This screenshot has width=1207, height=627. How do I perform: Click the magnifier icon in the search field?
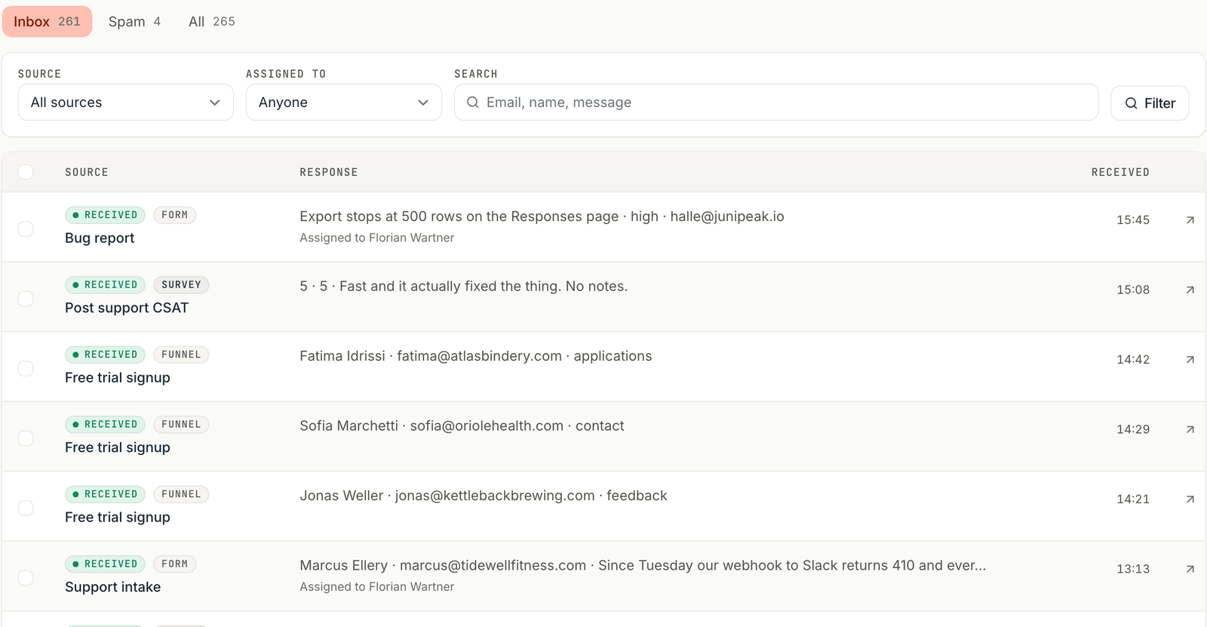473,103
